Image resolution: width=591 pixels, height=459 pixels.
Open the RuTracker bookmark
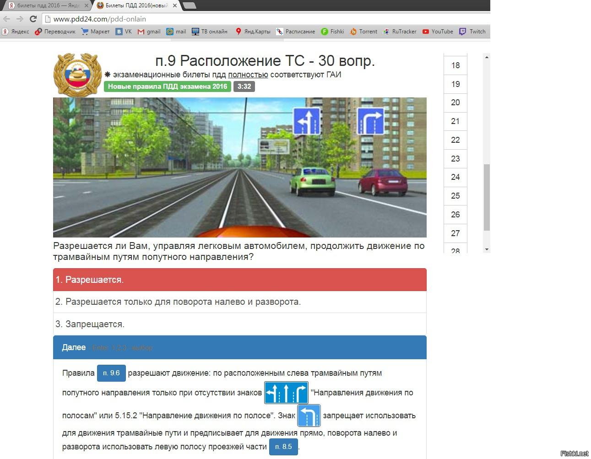[x=400, y=32]
